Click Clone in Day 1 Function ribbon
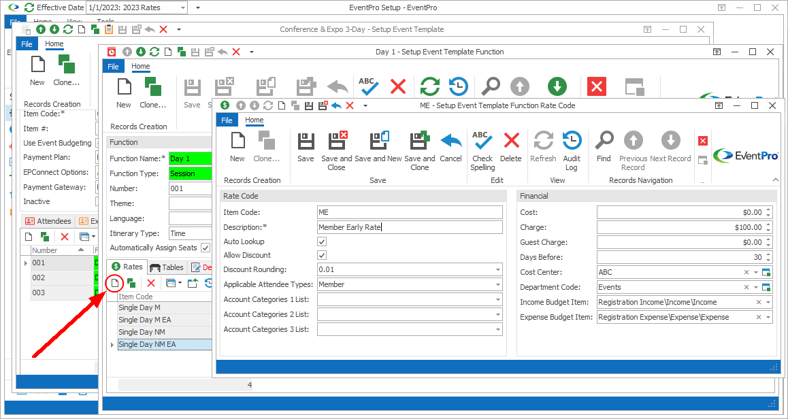This screenshot has height=419, width=788. pyautogui.click(x=153, y=93)
